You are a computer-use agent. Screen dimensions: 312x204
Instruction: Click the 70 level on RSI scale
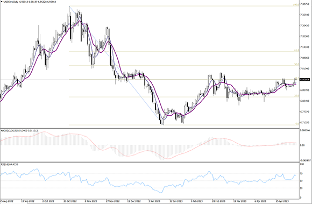click(301, 173)
